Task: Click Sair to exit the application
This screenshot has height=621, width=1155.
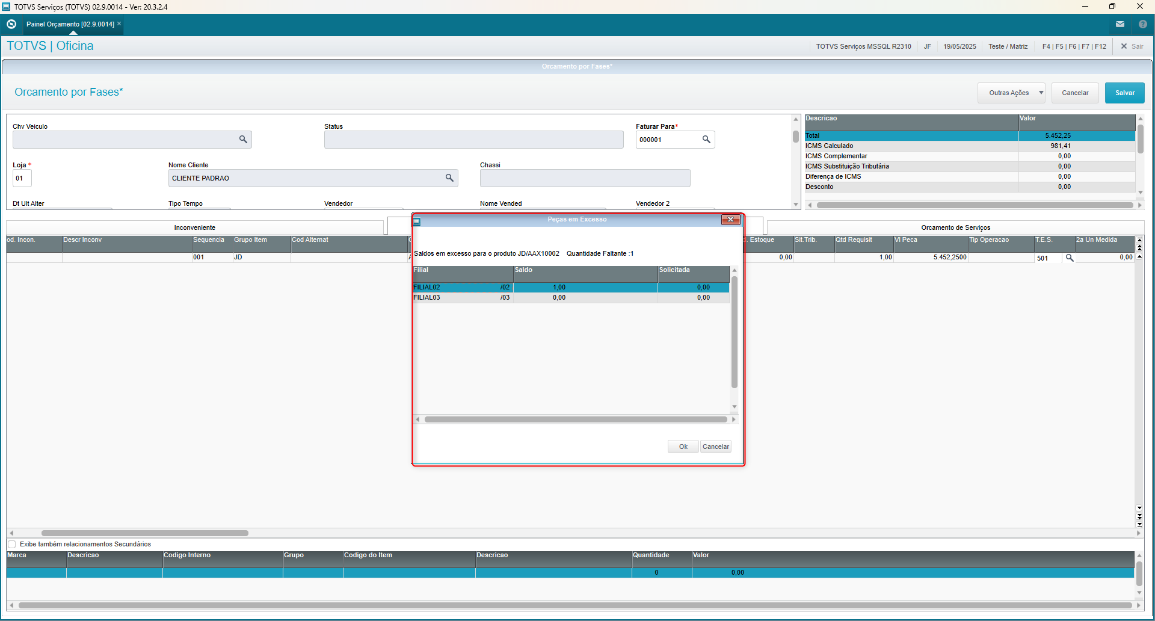Action: tap(1132, 46)
